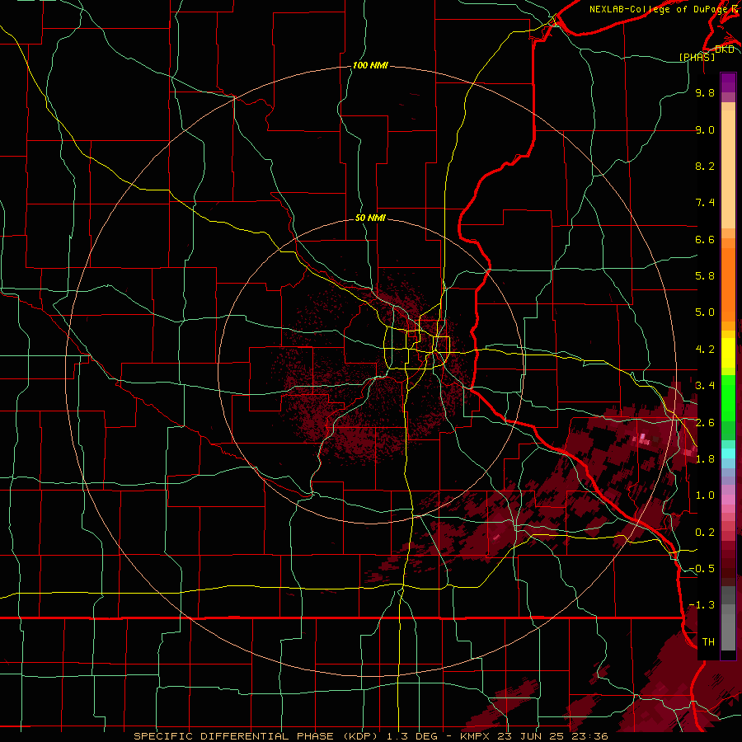Click the 2.6 scale value
This screenshot has height=742, width=742.
(x=705, y=423)
